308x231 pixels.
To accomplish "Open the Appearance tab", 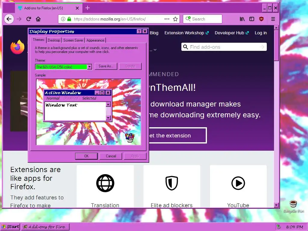I will click(x=95, y=40).
